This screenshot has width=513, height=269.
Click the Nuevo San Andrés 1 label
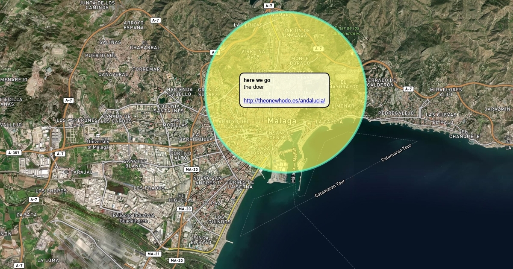[x=207, y=180]
